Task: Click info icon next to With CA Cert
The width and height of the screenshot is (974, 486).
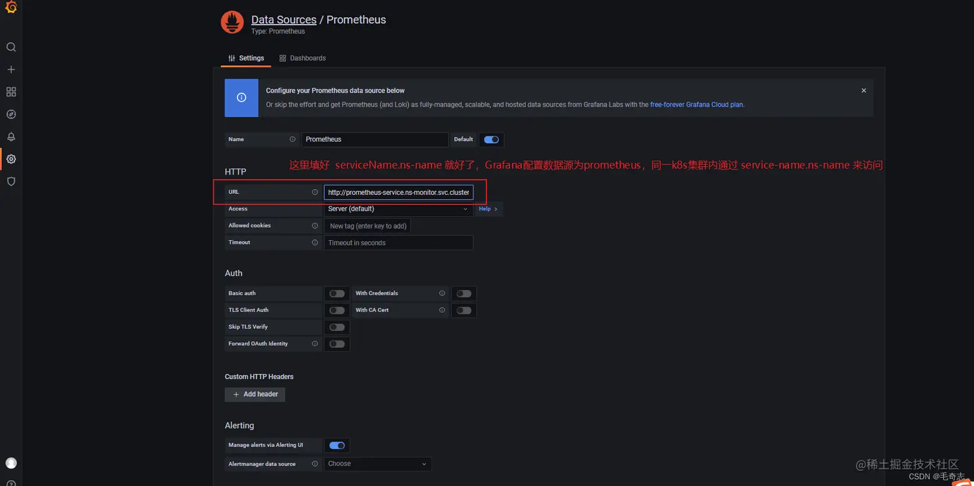Action: (442, 310)
